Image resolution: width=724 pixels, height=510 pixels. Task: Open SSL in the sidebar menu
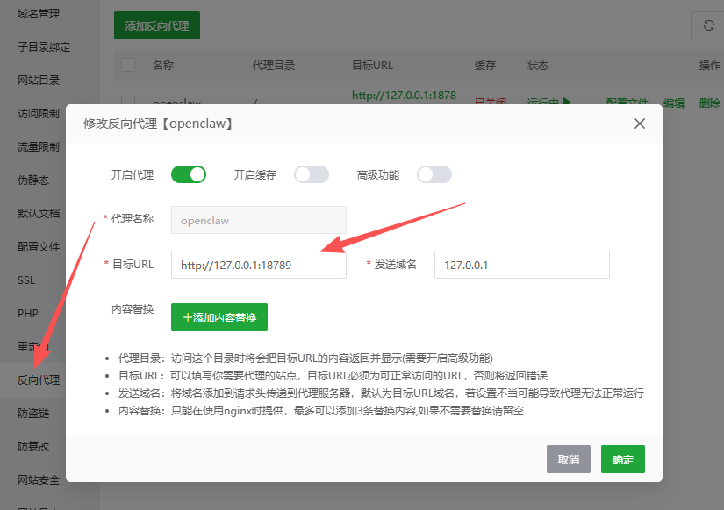tap(26, 280)
